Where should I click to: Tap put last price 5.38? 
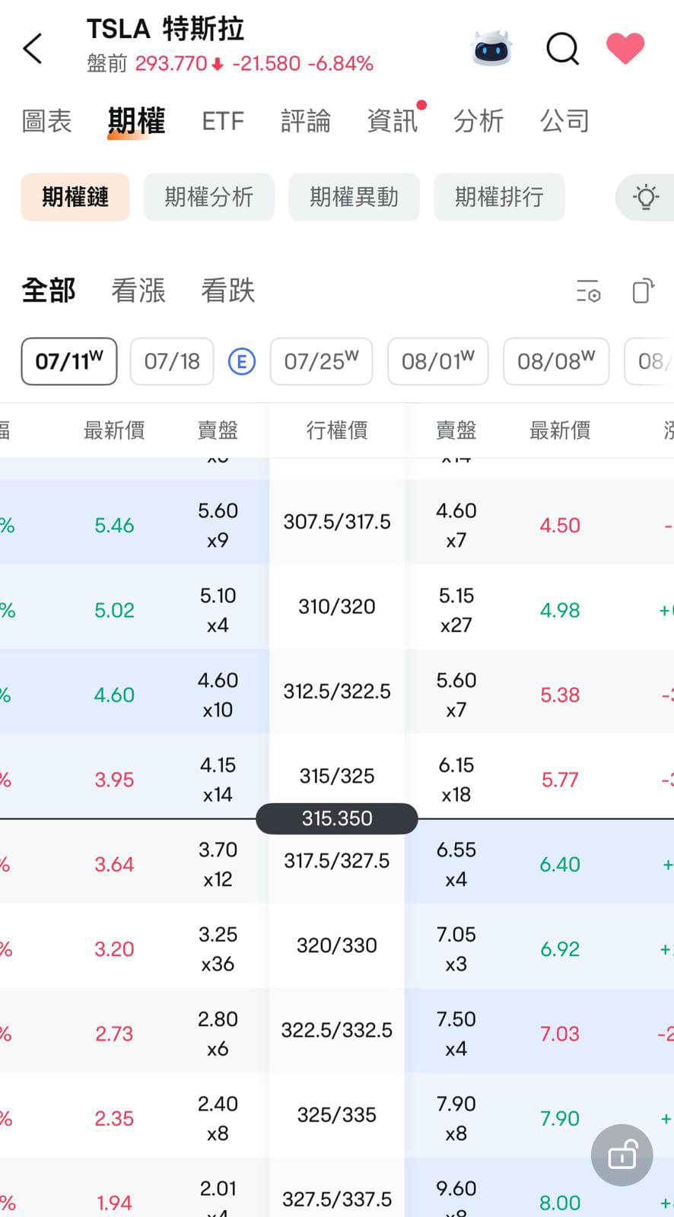point(560,695)
